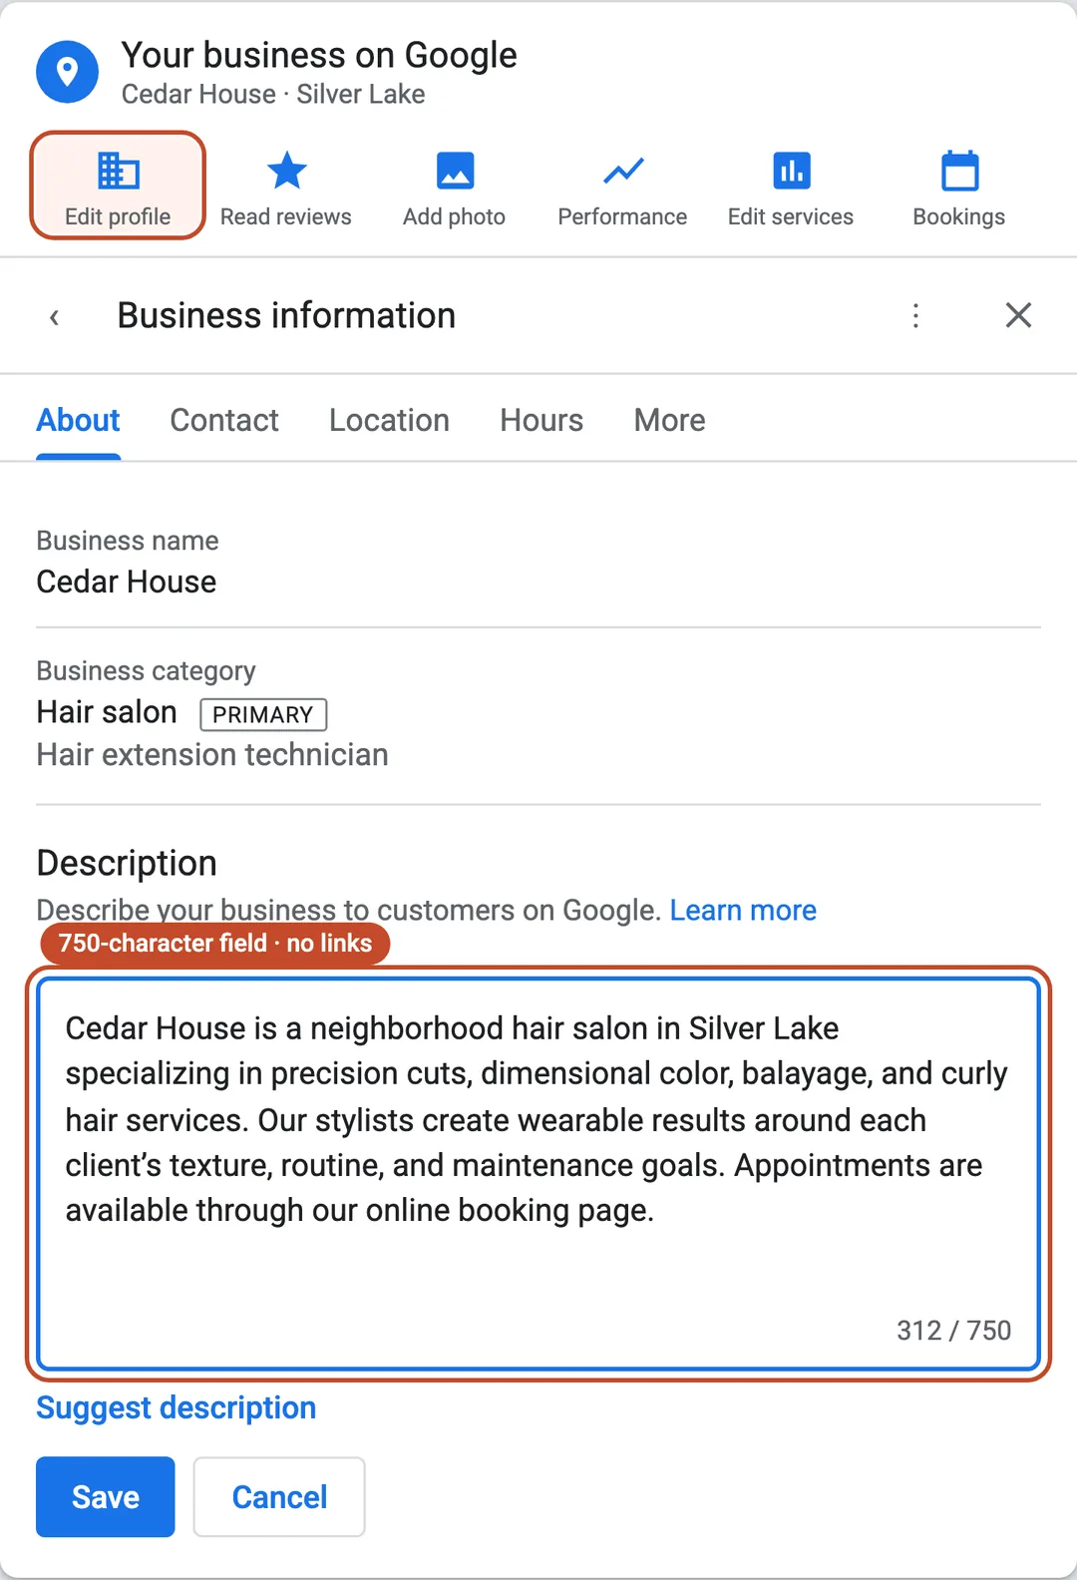
Task: Click Hair extension technician category
Action: click(x=212, y=755)
